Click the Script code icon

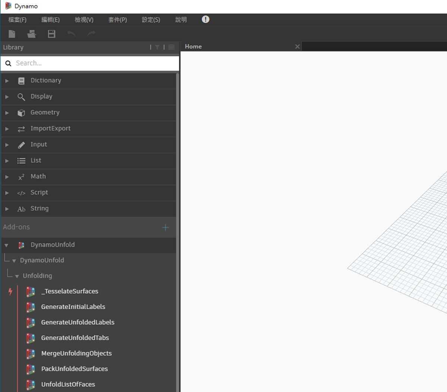(x=21, y=193)
